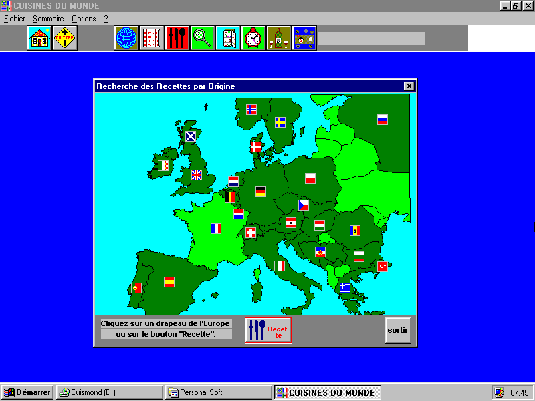Image resolution: width=535 pixels, height=401 pixels.
Task: Click the Spanish flag on the map
Action: (169, 281)
